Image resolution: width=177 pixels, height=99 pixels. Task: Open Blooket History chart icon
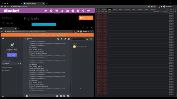tap(67, 11)
